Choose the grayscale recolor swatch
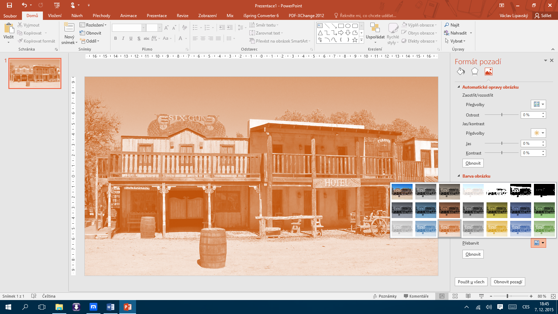The image size is (558, 314). [x=426, y=192]
